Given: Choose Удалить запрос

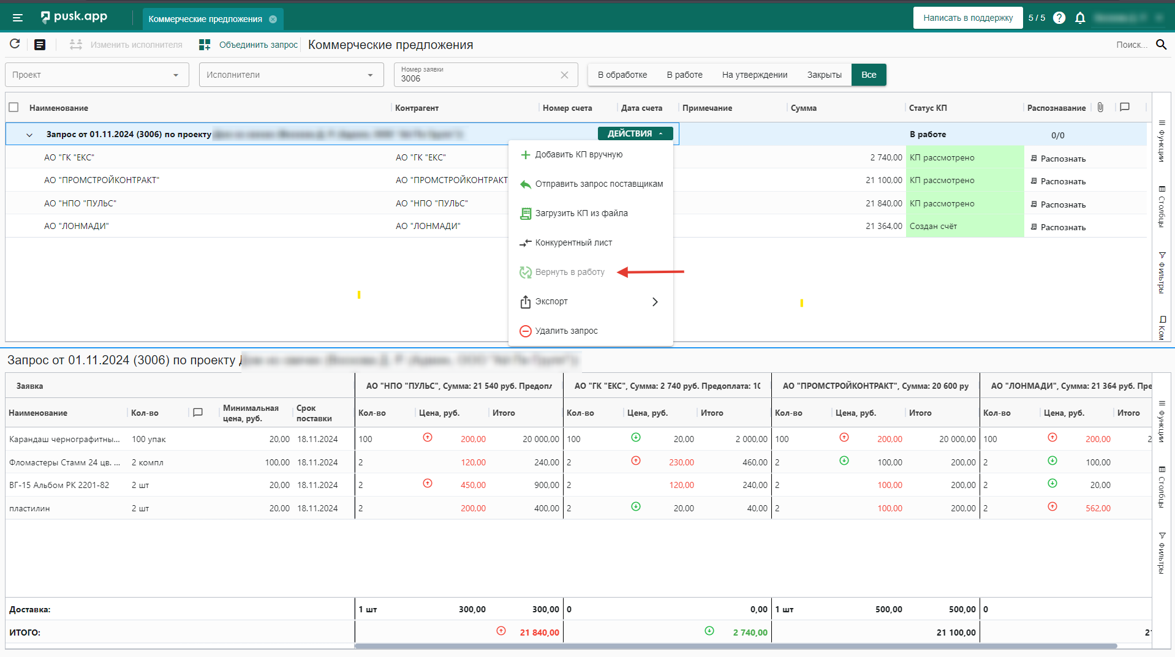Looking at the screenshot, I should click(591, 331).
